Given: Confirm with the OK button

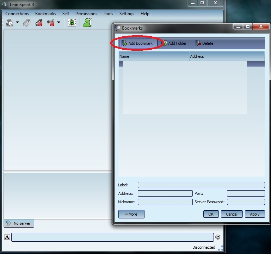Looking at the screenshot, I should [x=211, y=214].
